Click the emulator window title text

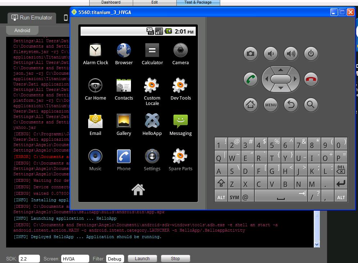tap(105, 12)
